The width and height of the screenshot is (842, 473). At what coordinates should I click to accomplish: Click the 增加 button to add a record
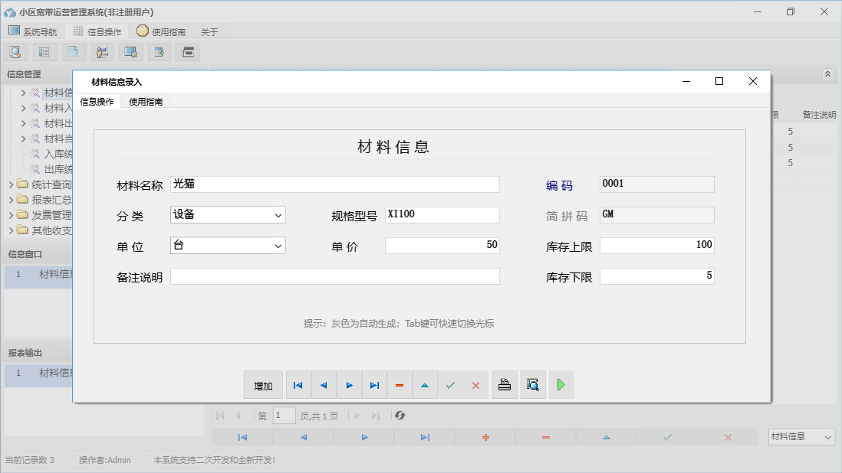263,385
